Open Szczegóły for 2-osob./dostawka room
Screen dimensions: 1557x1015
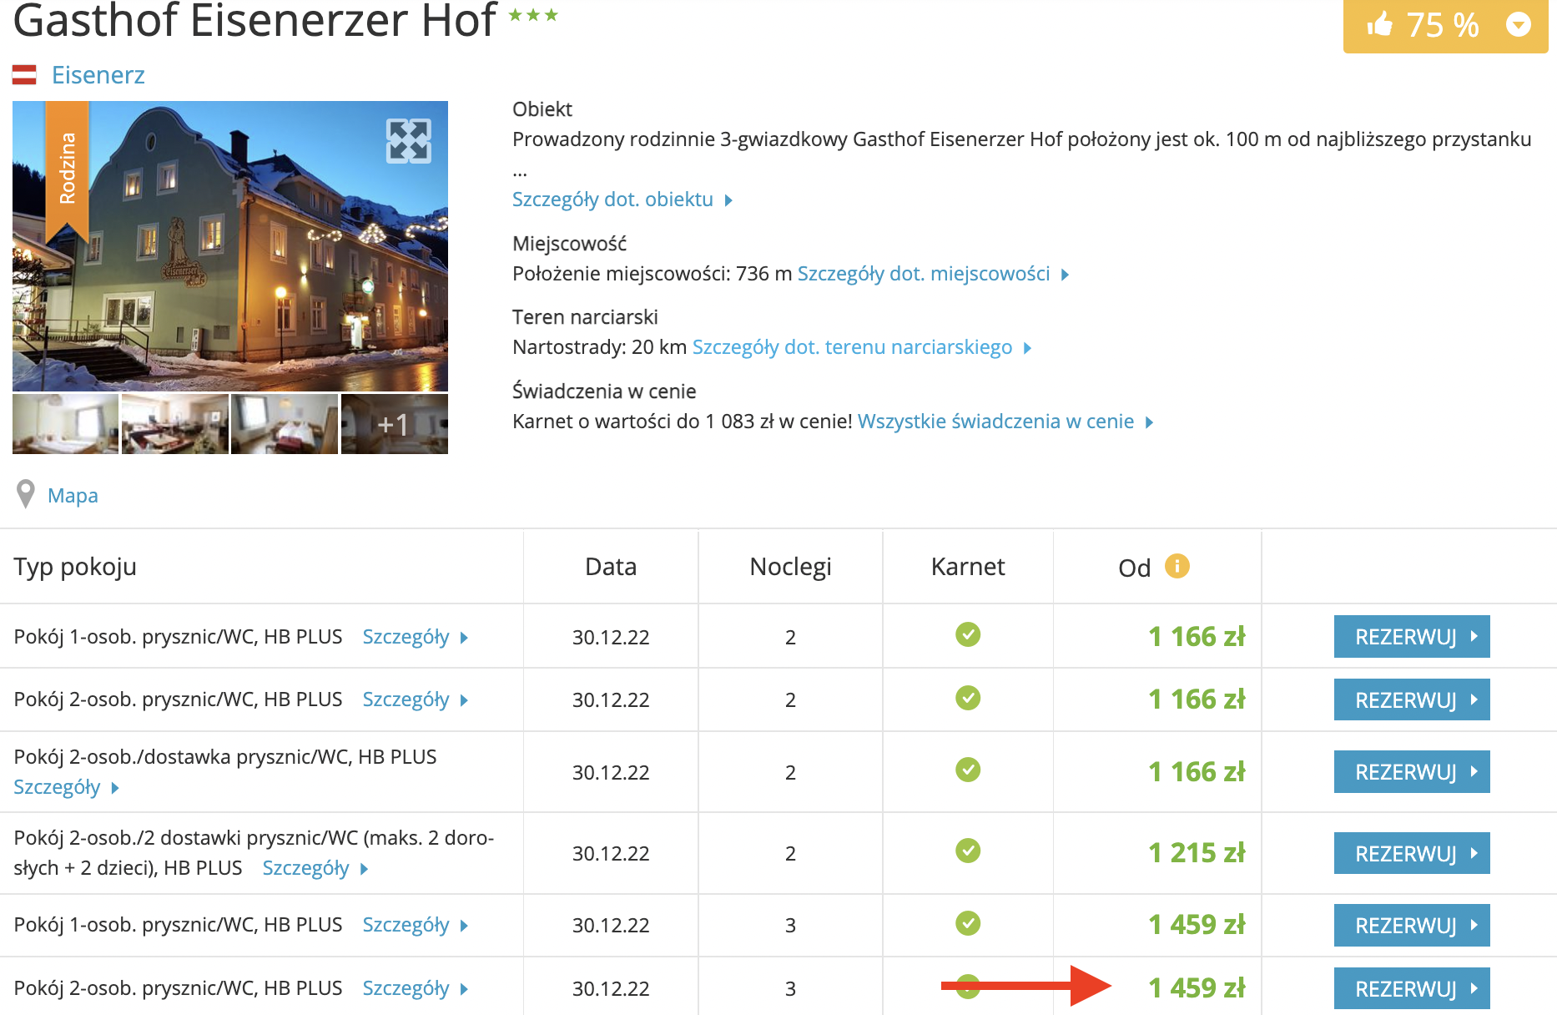click(67, 787)
